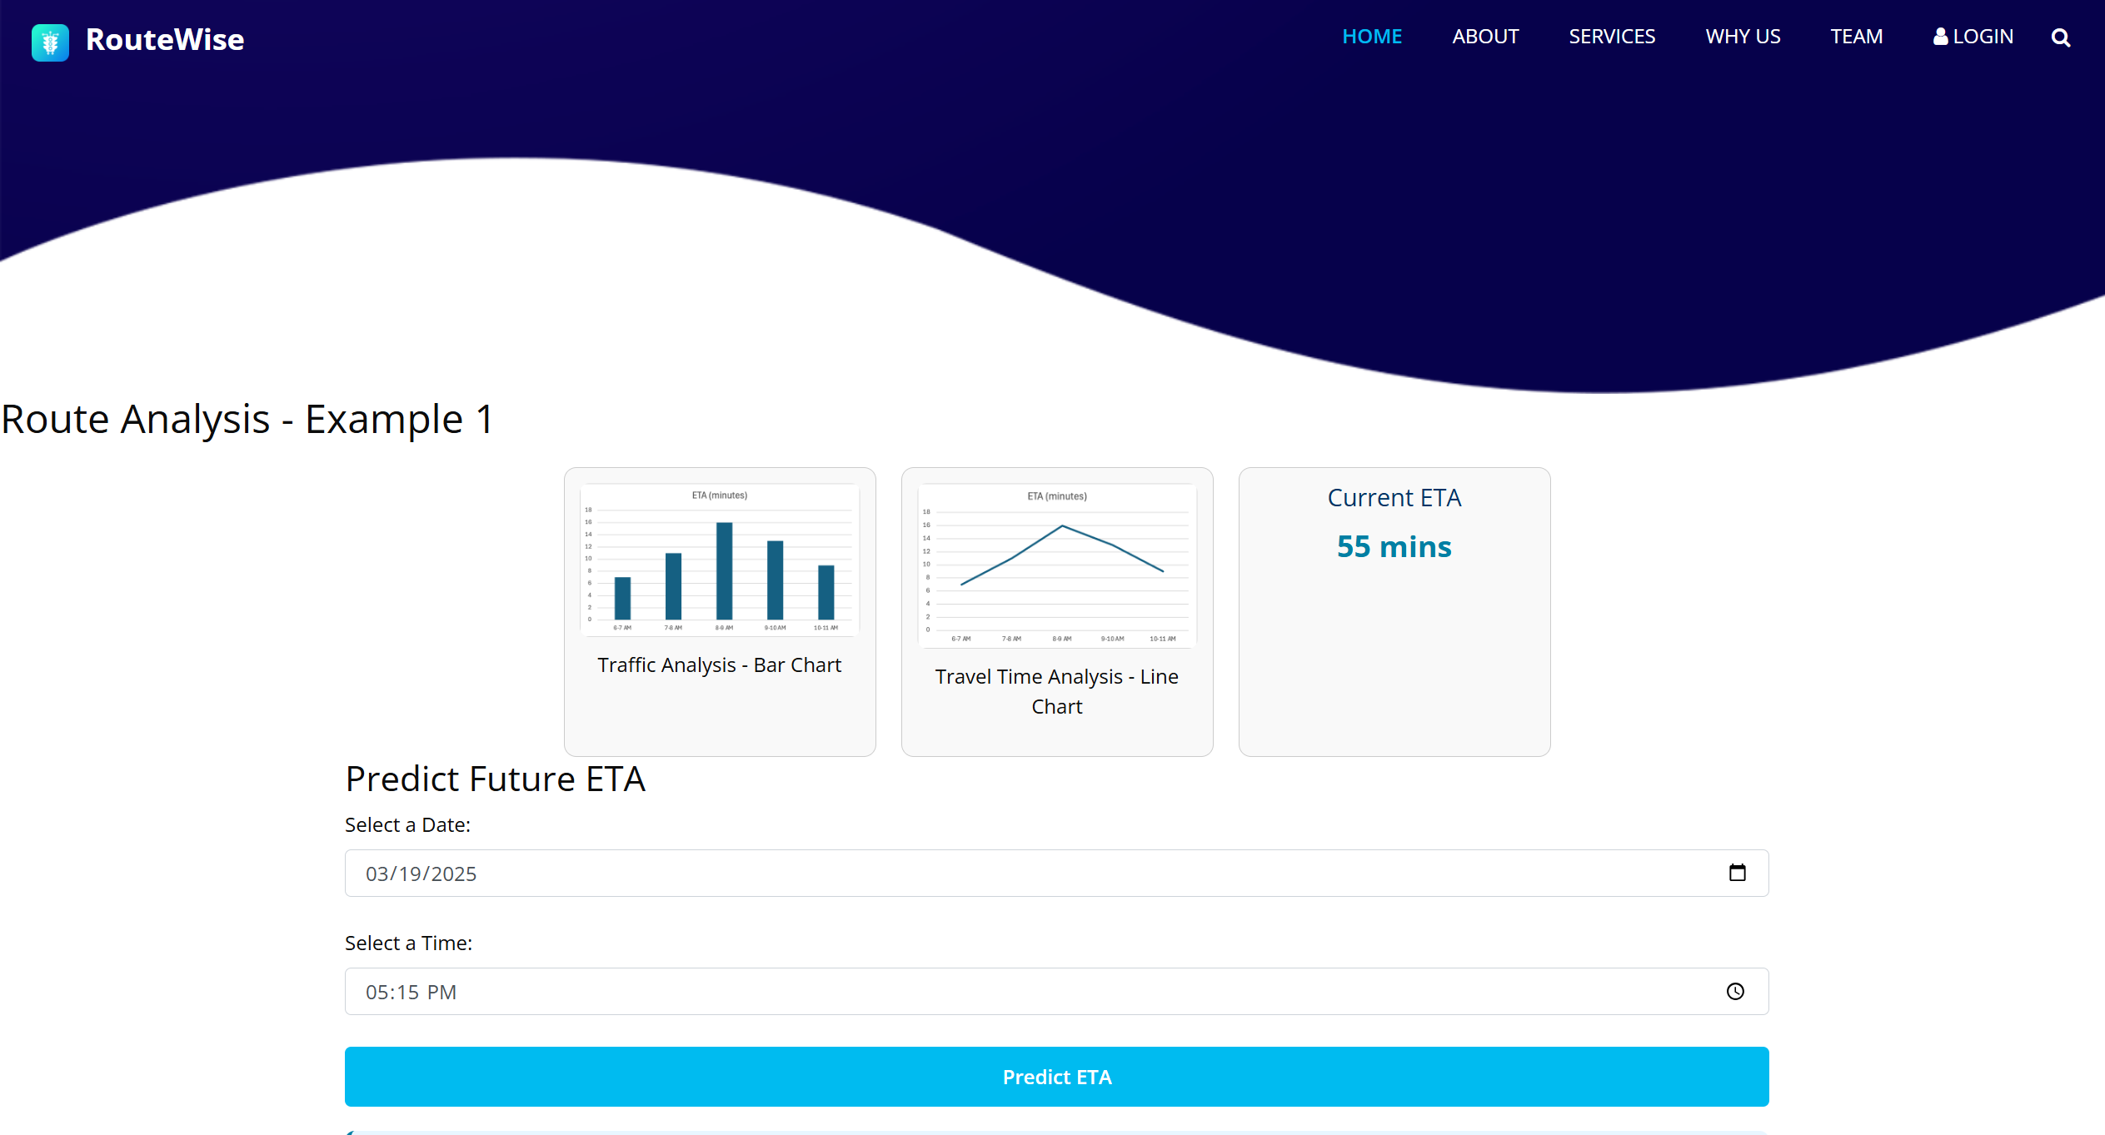Click the 55 mins ETA value
The height and width of the screenshot is (1135, 2105).
point(1394,547)
